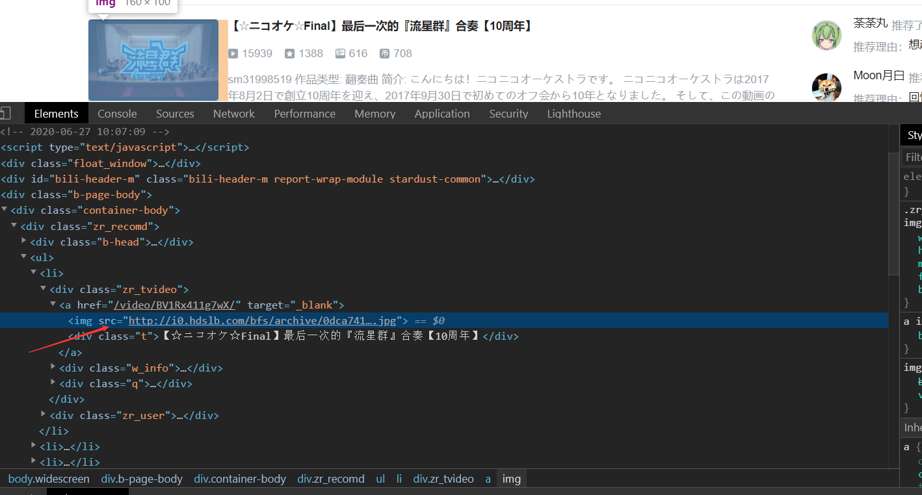Select div.zr_tvideo breadcrumb
The height and width of the screenshot is (495, 922).
point(443,479)
